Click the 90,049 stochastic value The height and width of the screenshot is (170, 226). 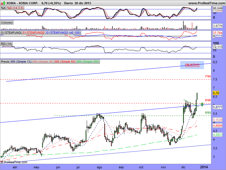point(218,8)
